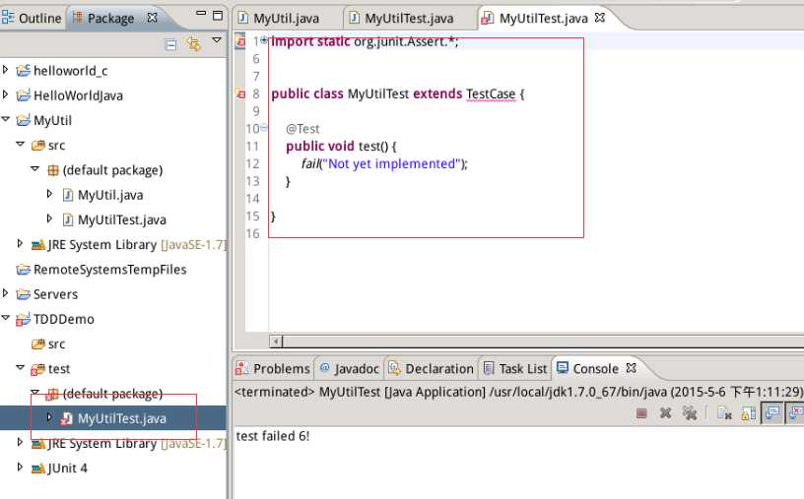The height and width of the screenshot is (499, 804).
Task: Expand the helloworld_c project
Action: [x=6, y=69]
